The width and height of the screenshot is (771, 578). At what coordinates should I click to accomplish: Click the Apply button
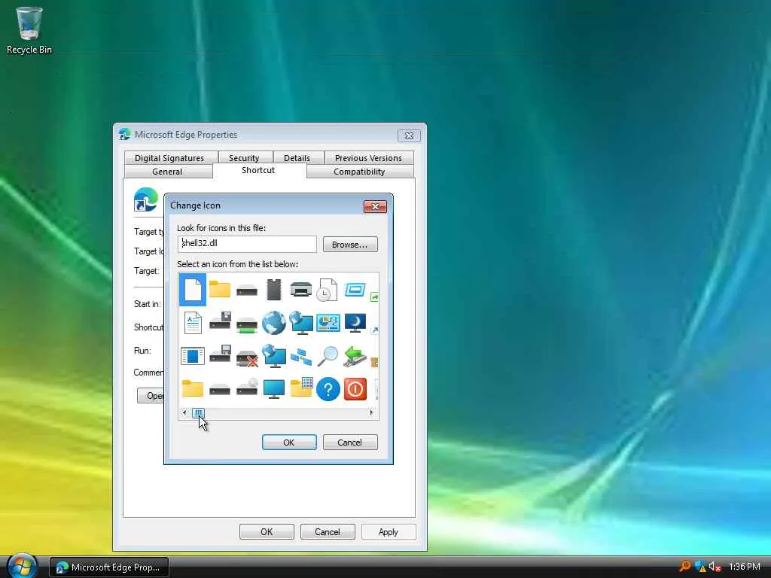tap(389, 532)
